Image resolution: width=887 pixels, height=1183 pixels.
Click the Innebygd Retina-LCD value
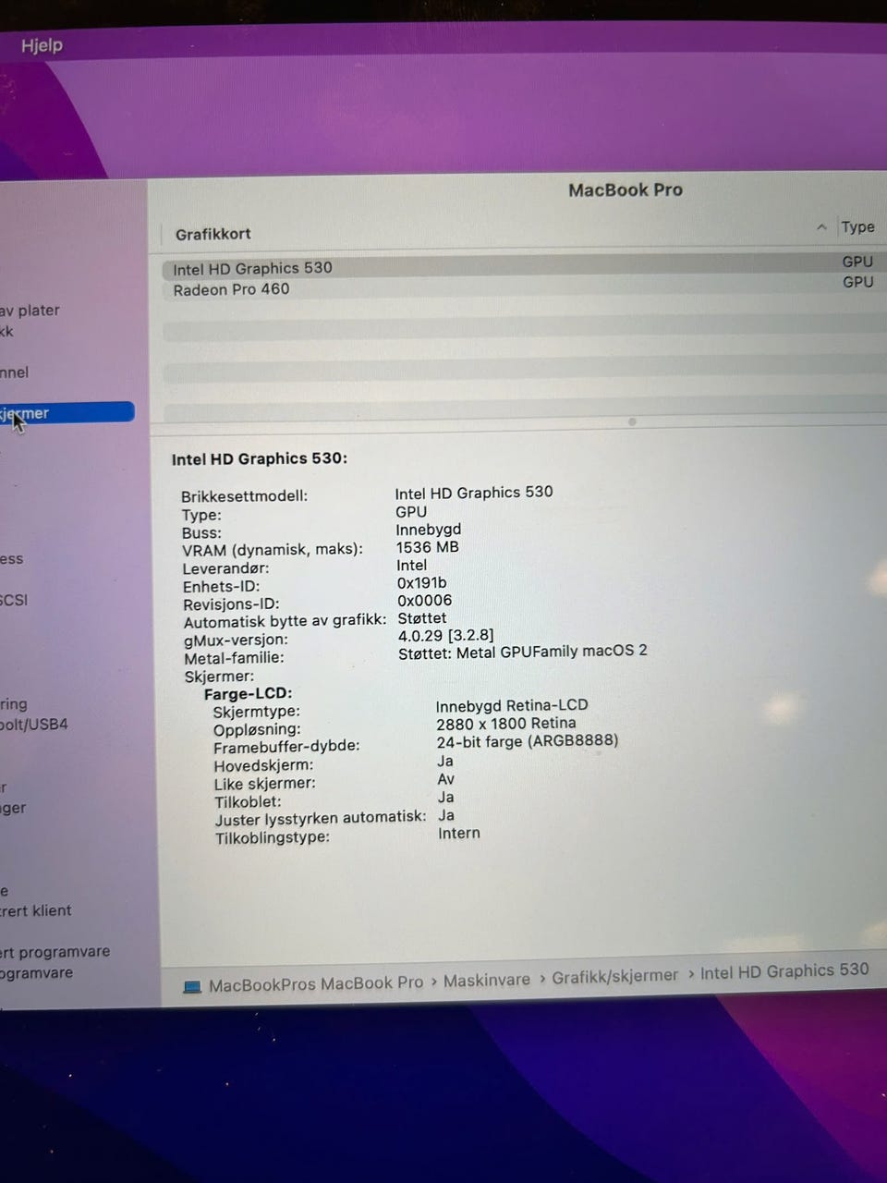click(x=512, y=705)
